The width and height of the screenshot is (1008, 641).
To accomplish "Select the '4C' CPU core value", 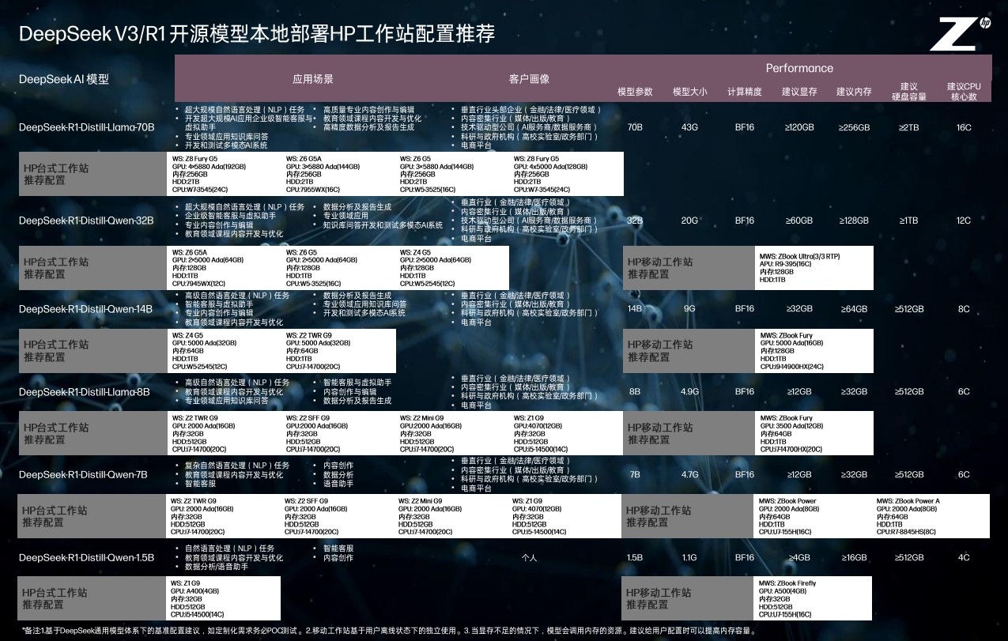I will [x=964, y=558].
